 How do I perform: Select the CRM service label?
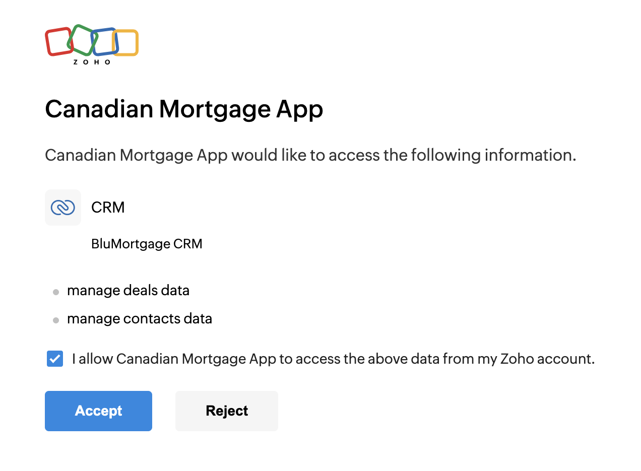[x=108, y=208]
